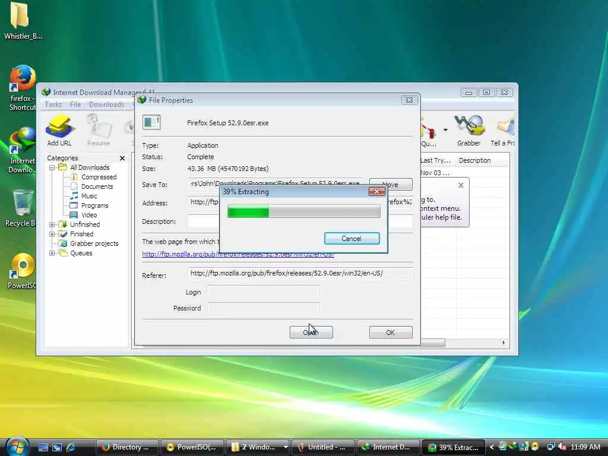Expand the Unfinished category
Screen dimensions: 608x456
[x=52, y=224]
